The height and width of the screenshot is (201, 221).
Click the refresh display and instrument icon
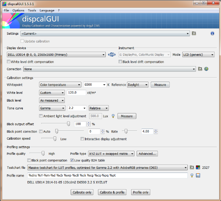tap(112, 55)
